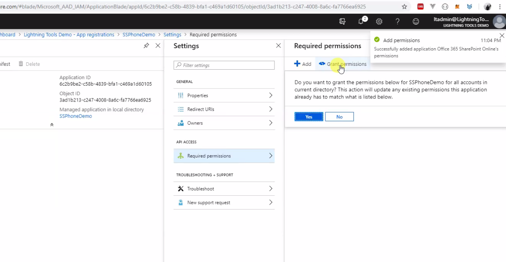Click the Delete button in the toolbar

(x=29, y=64)
